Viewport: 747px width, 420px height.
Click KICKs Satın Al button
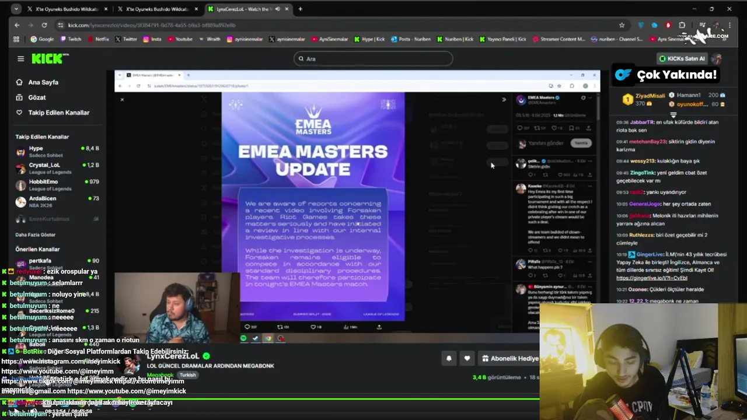682,58
